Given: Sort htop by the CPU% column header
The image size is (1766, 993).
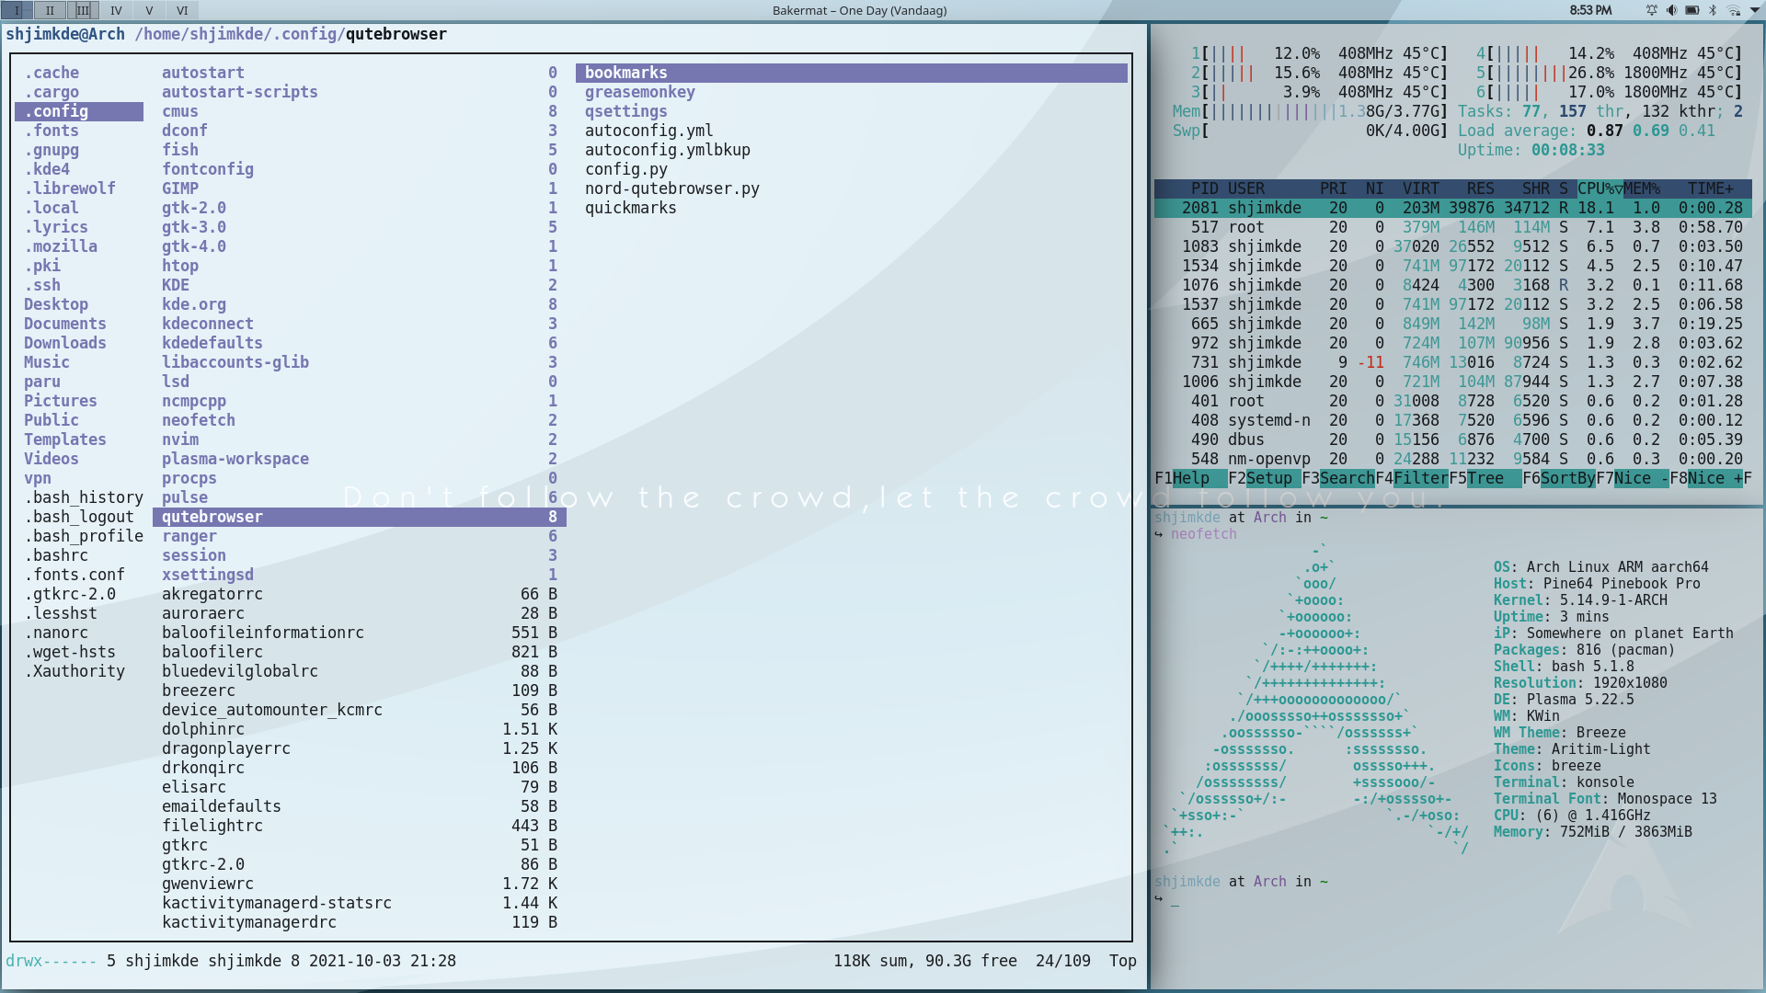Looking at the screenshot, I should pos(1600,188).
